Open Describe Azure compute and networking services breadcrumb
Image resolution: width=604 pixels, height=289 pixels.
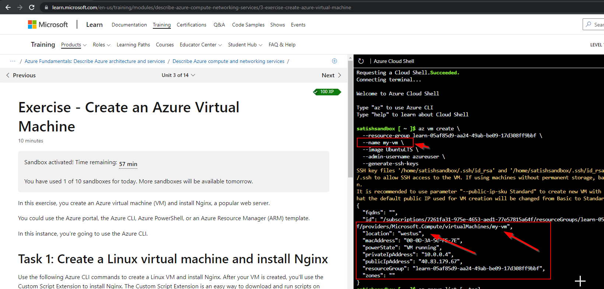click(x=228, y=61)
